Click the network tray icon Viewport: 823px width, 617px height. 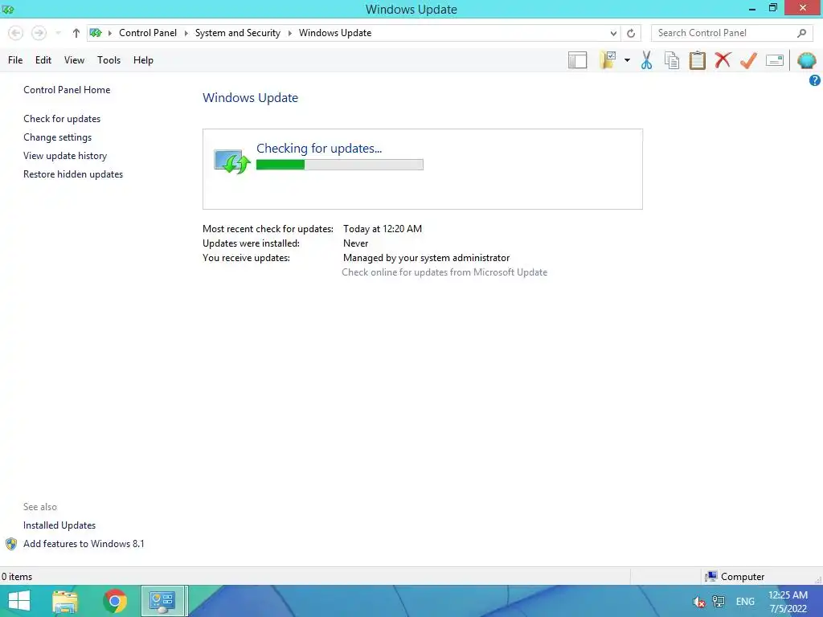tap(718, 602)
